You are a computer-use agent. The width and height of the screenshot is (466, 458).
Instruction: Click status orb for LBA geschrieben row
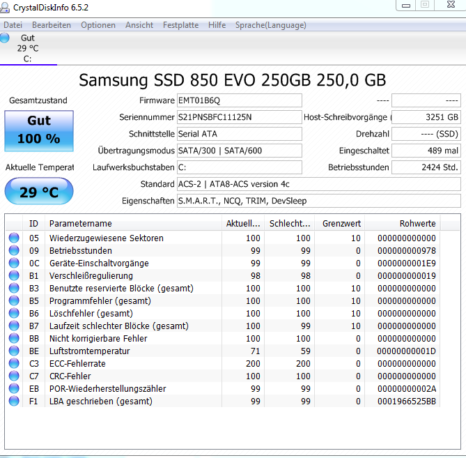click(14, 402)
